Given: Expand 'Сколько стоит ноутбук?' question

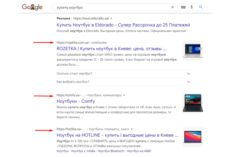Looking at the screenshot, I should [x=124, y=74].
